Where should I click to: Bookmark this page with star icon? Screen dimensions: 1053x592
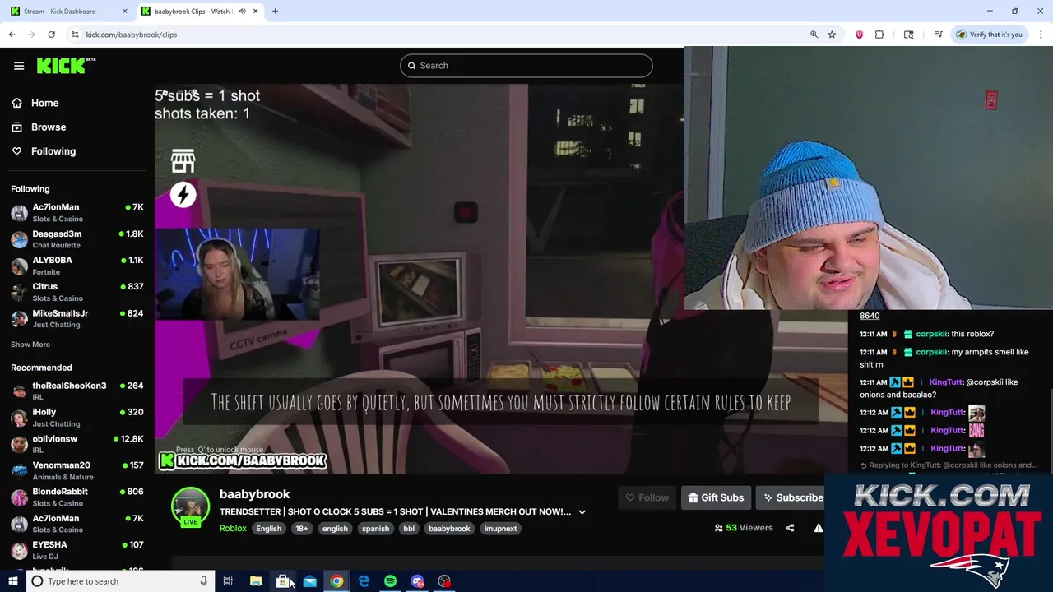point(832,35)
